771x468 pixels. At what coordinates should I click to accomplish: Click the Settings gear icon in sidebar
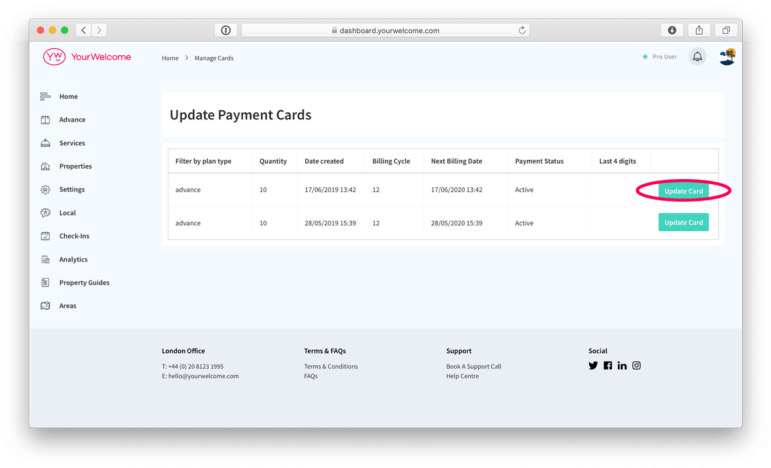pyautogui.click(x=45, y=189)
